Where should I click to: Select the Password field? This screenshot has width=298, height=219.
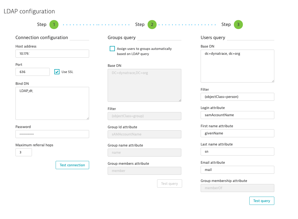tap(52, 134)
